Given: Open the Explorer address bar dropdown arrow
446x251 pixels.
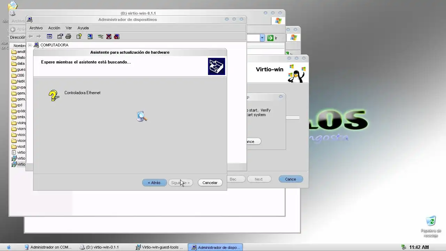Looking at the screenshot, I should tap(262, 38).
